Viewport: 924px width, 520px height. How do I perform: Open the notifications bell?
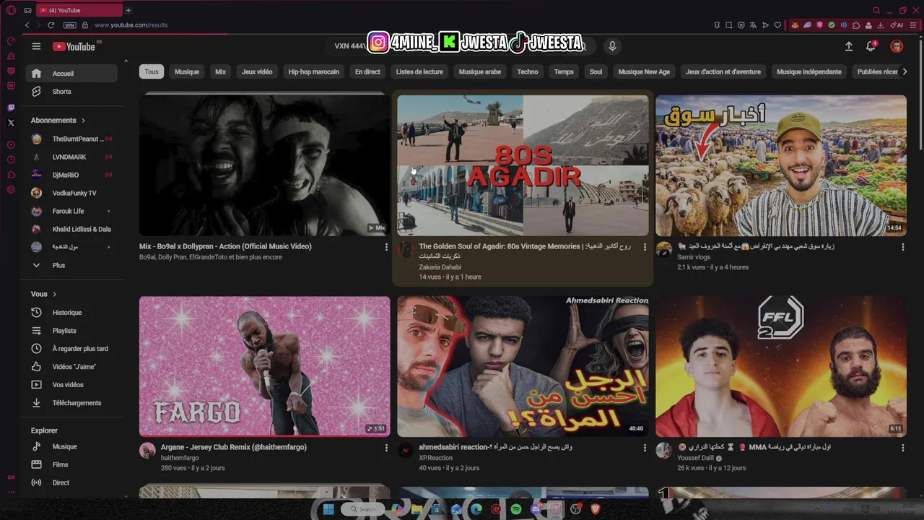871,46
